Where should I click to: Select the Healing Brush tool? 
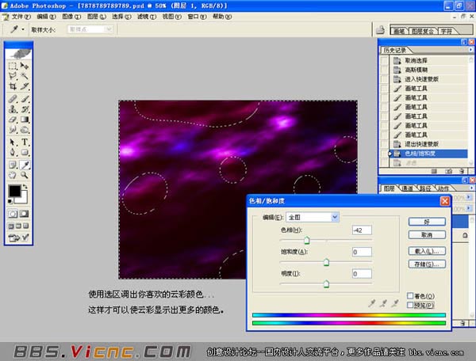click(x=13, y=99)
